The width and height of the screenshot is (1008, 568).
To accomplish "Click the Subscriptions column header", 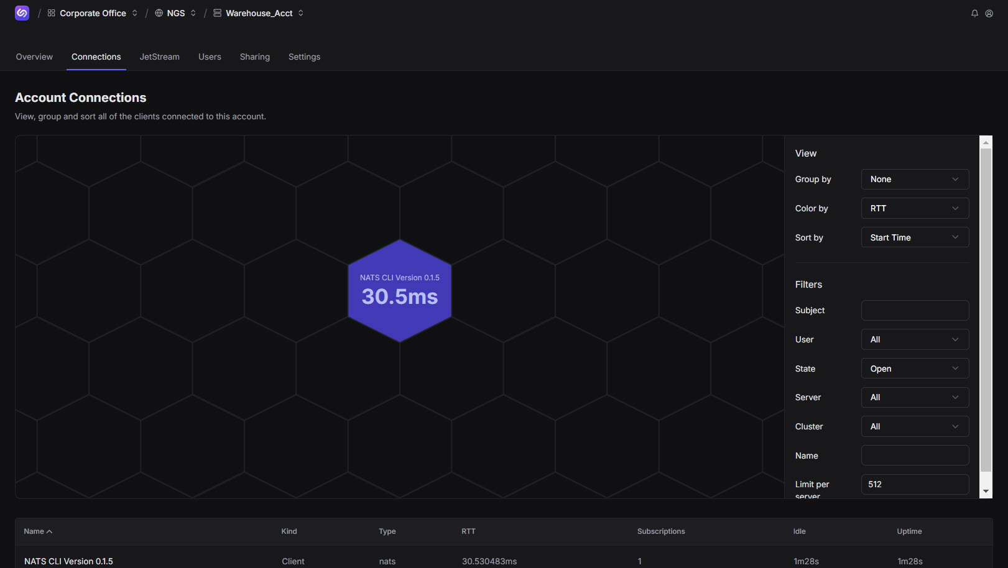I will pyautogui.click(x=661, y=531).
